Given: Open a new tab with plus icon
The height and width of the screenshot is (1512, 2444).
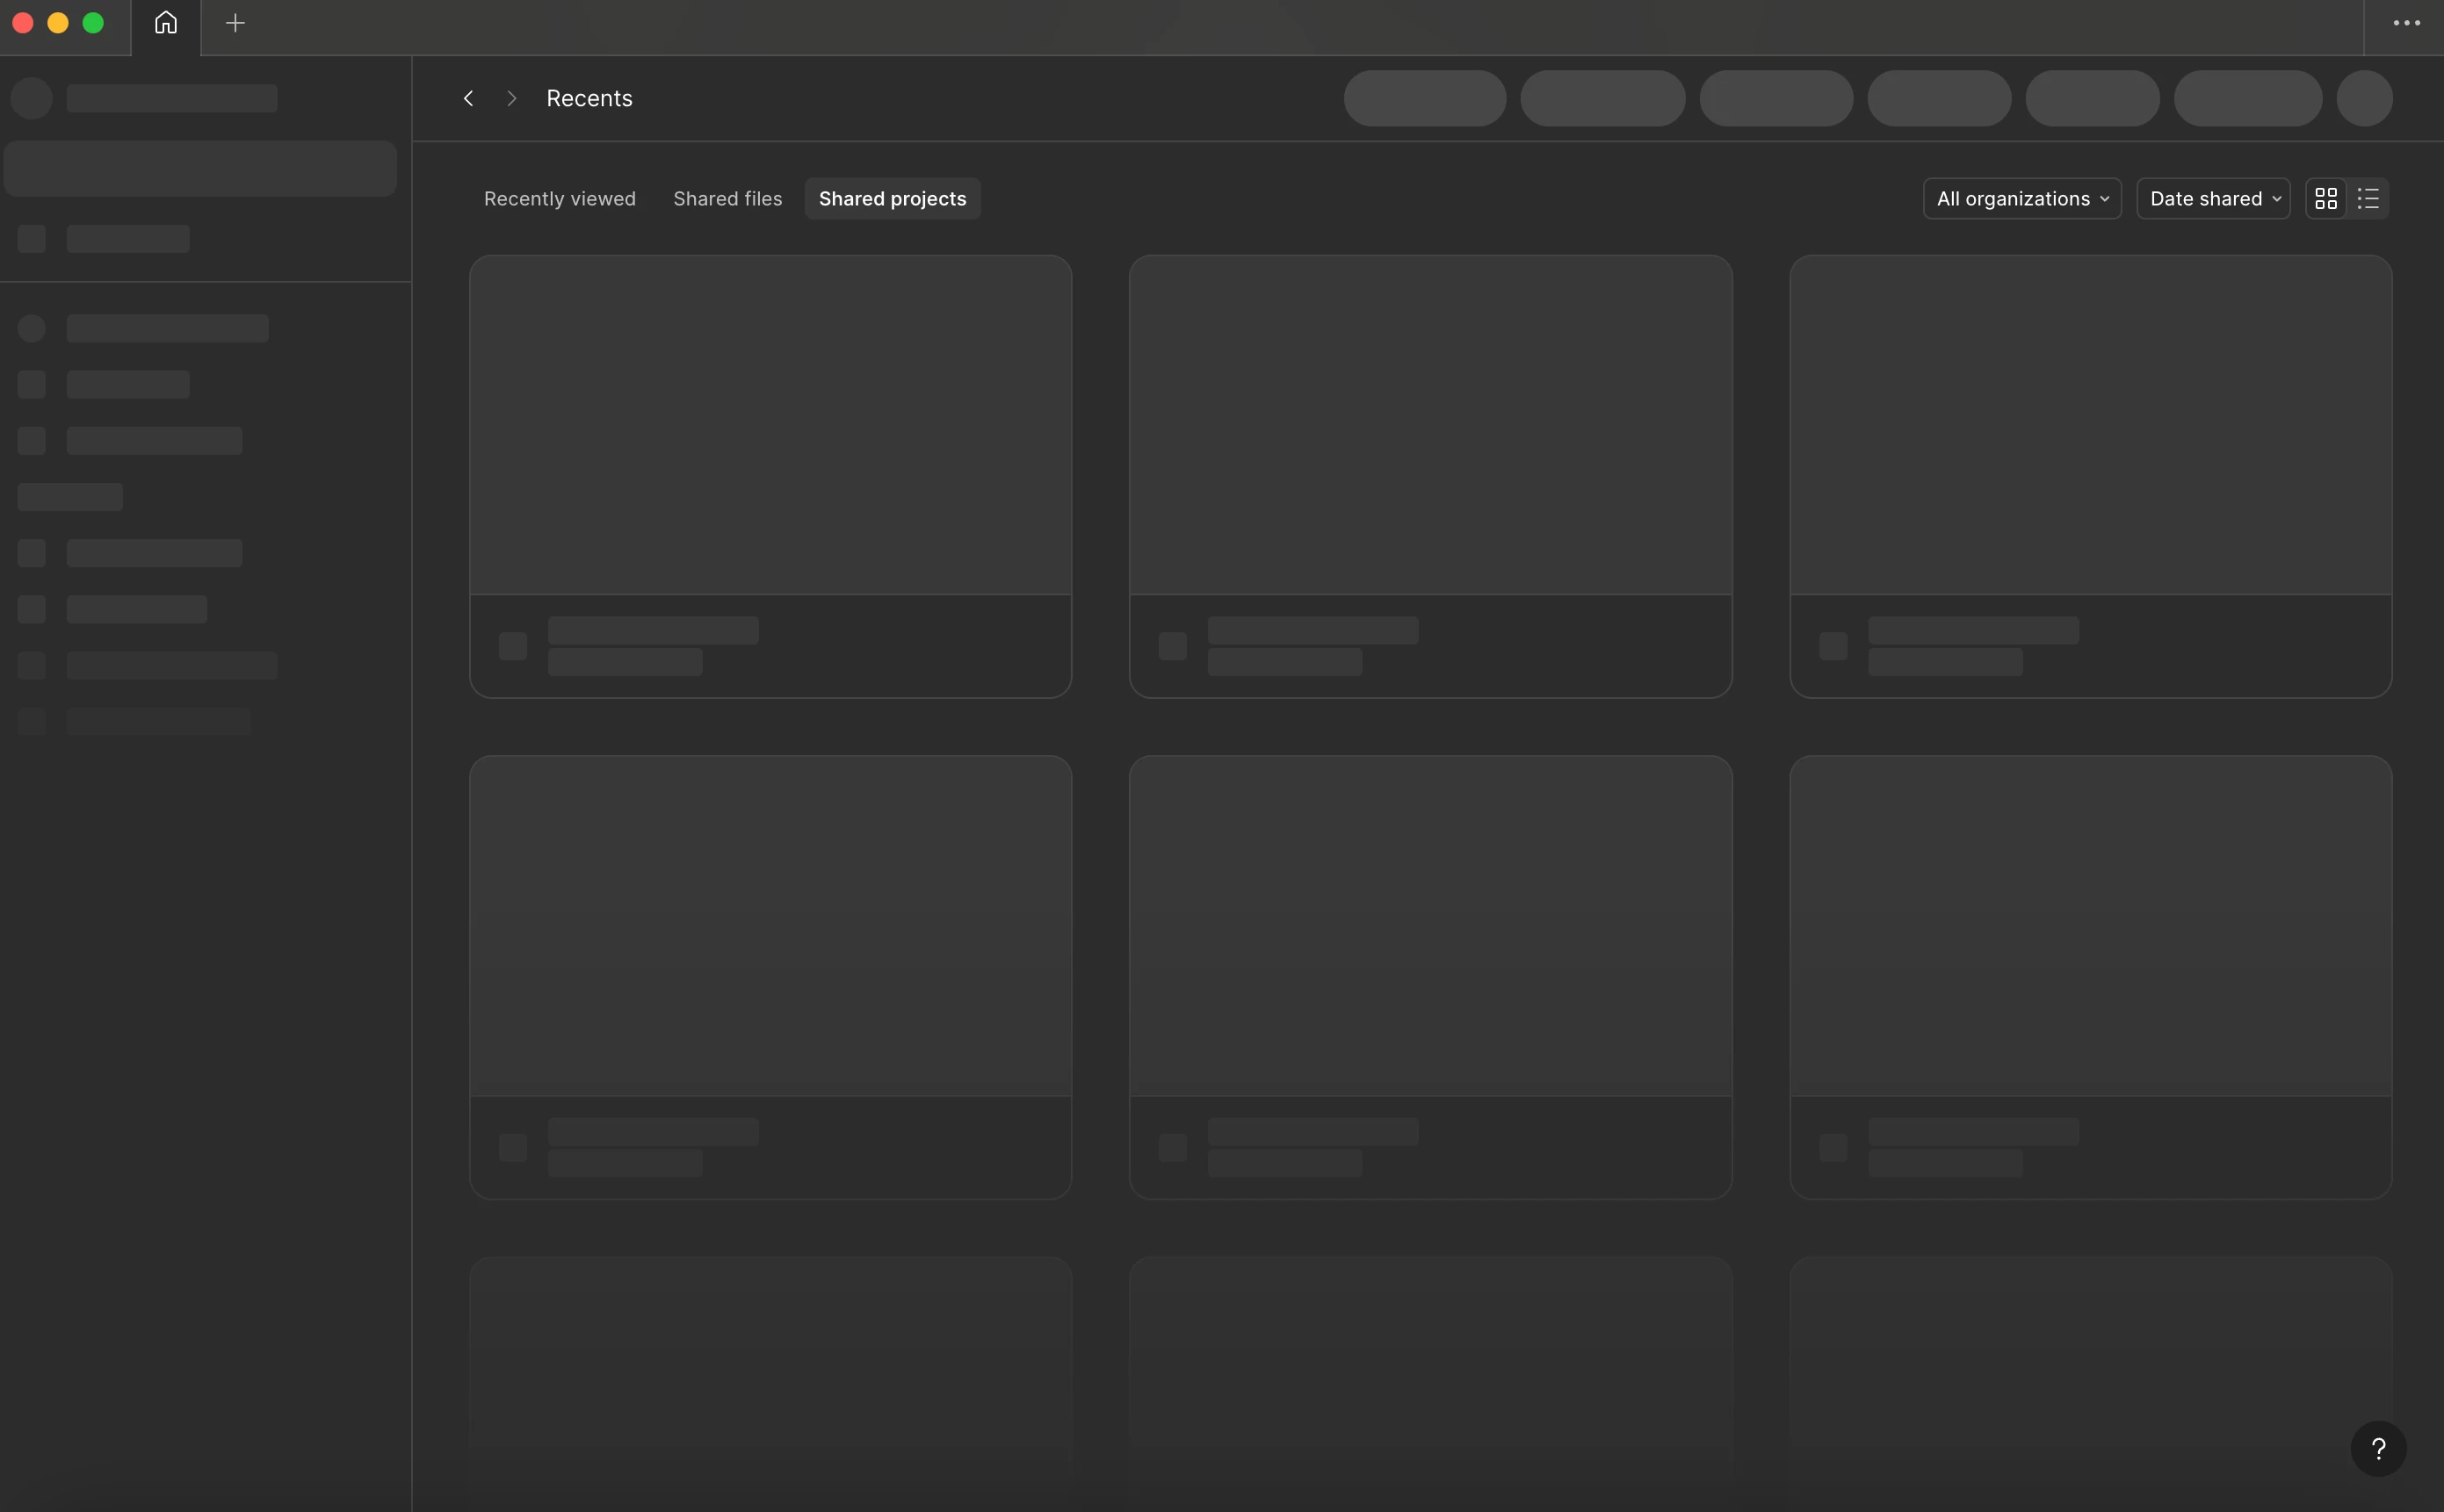Looking at the screenshot, I should click(x=235, y=23).
